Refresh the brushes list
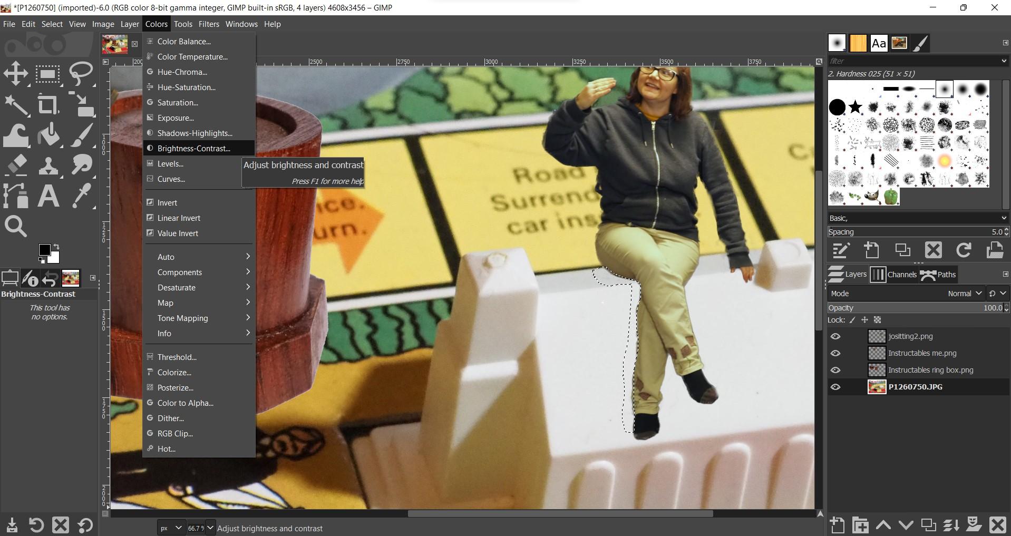 pyautogui.click(x=964, y=250)
